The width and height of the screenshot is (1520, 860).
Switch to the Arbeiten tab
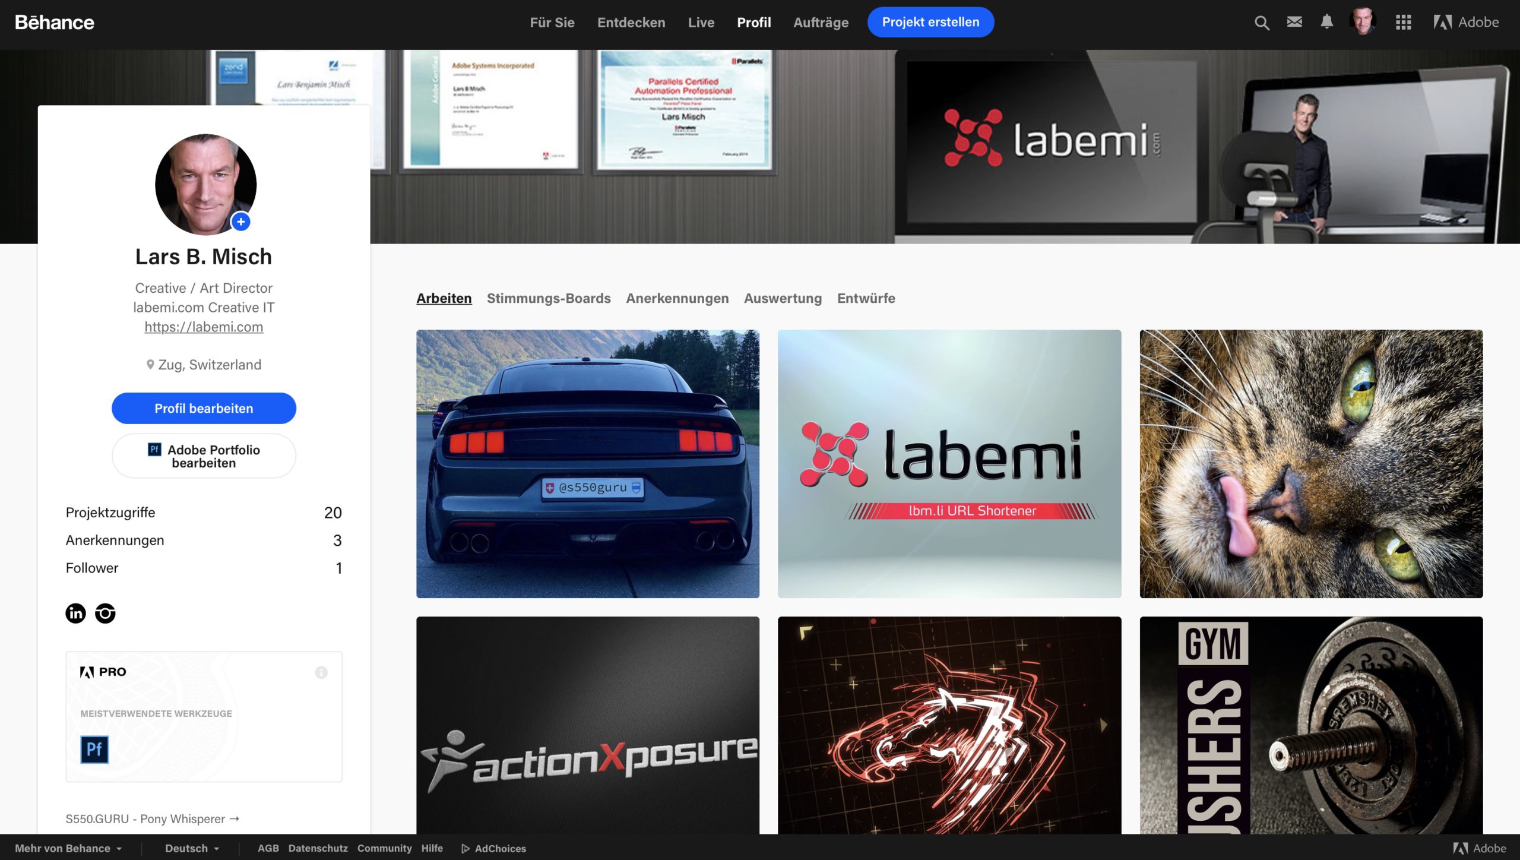tap(444, 298)
